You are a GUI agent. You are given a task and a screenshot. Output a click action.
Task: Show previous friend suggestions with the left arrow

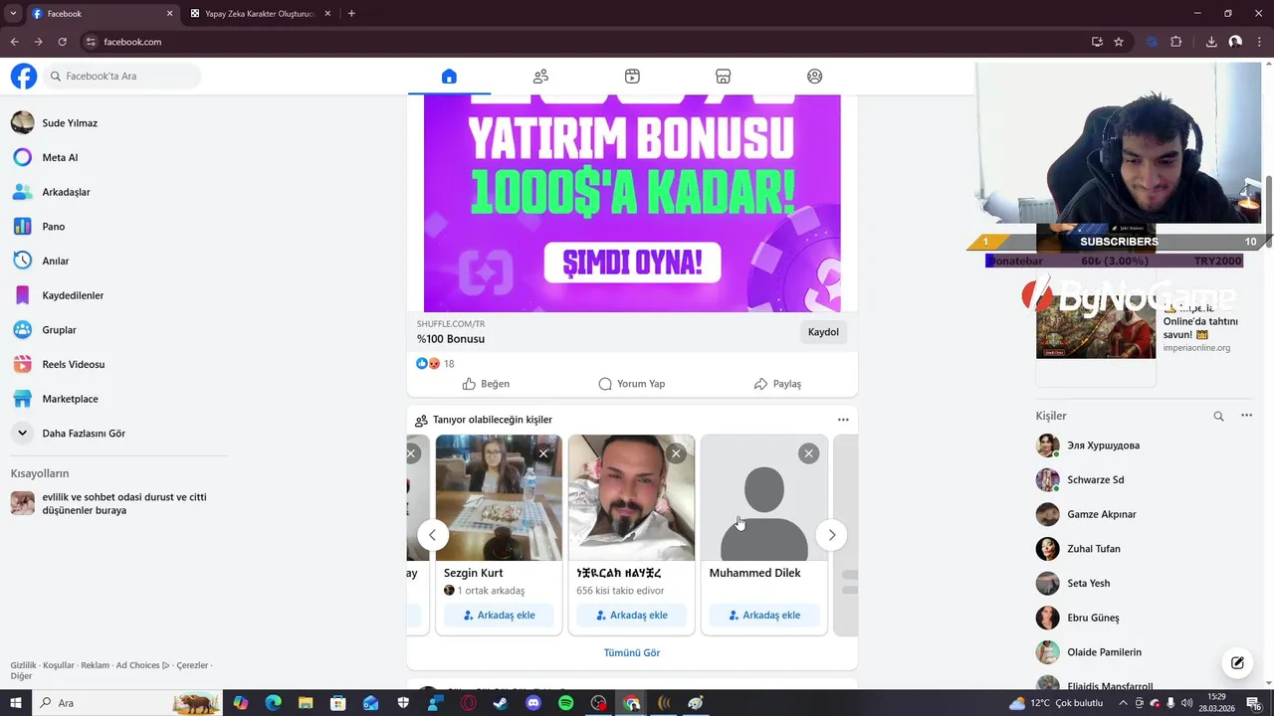coord(432,535)
